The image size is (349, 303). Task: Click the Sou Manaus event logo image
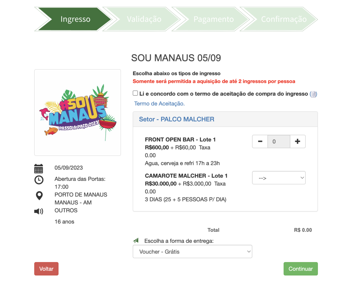[x=78, y=112]
